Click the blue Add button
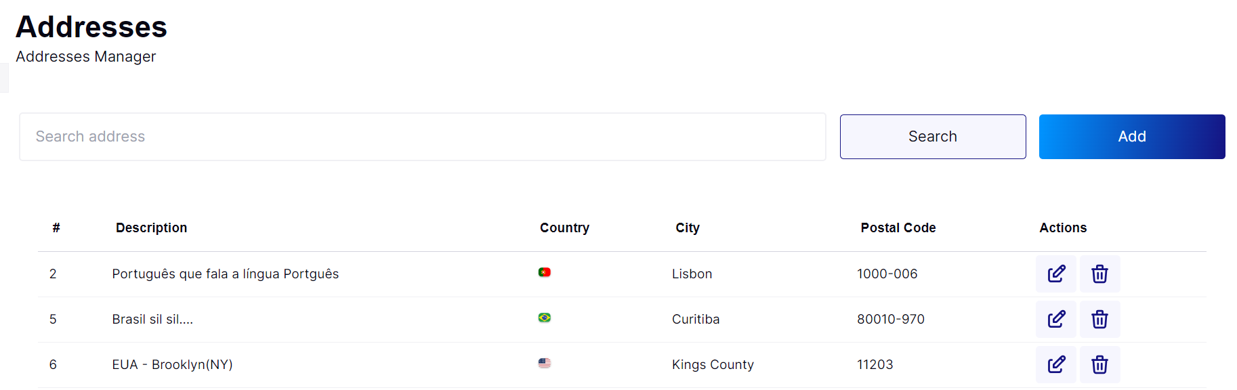Screen dimensions: 1237x390 [x=1132, y=137]
